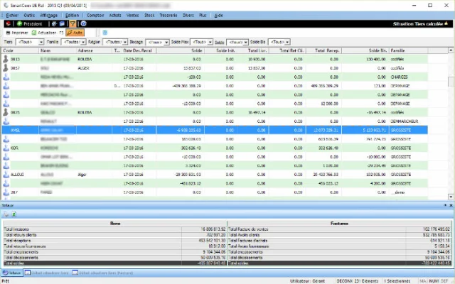Click the red icon at toolbar start
The width and height of the screenshot is (455, 284).
(x=6, y=23)
